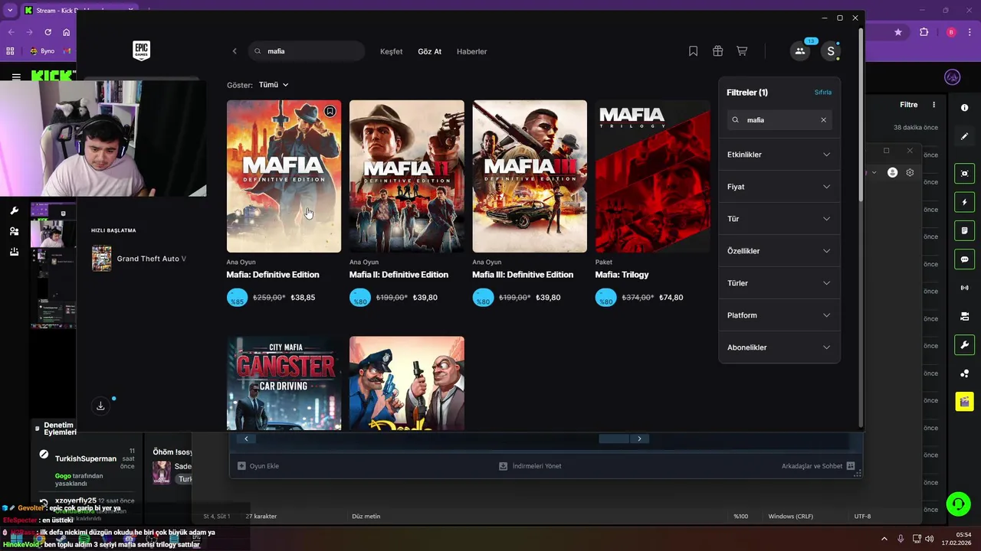Click İndirmeleri Yönet in Steam window
981x551 pixels.
click(530, 466)
